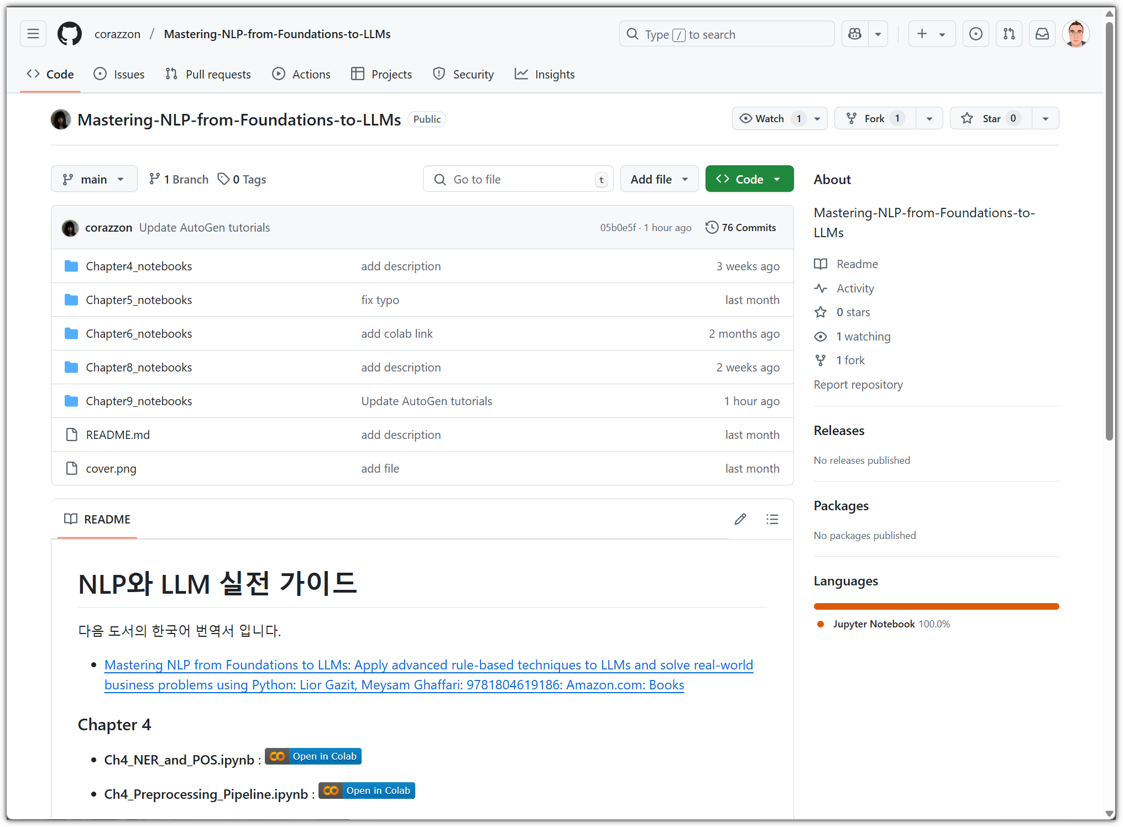Toggle Watch for this repository
Image resolution: width=1123 pixels, height=827 pixels.
[x=769, y=118]
